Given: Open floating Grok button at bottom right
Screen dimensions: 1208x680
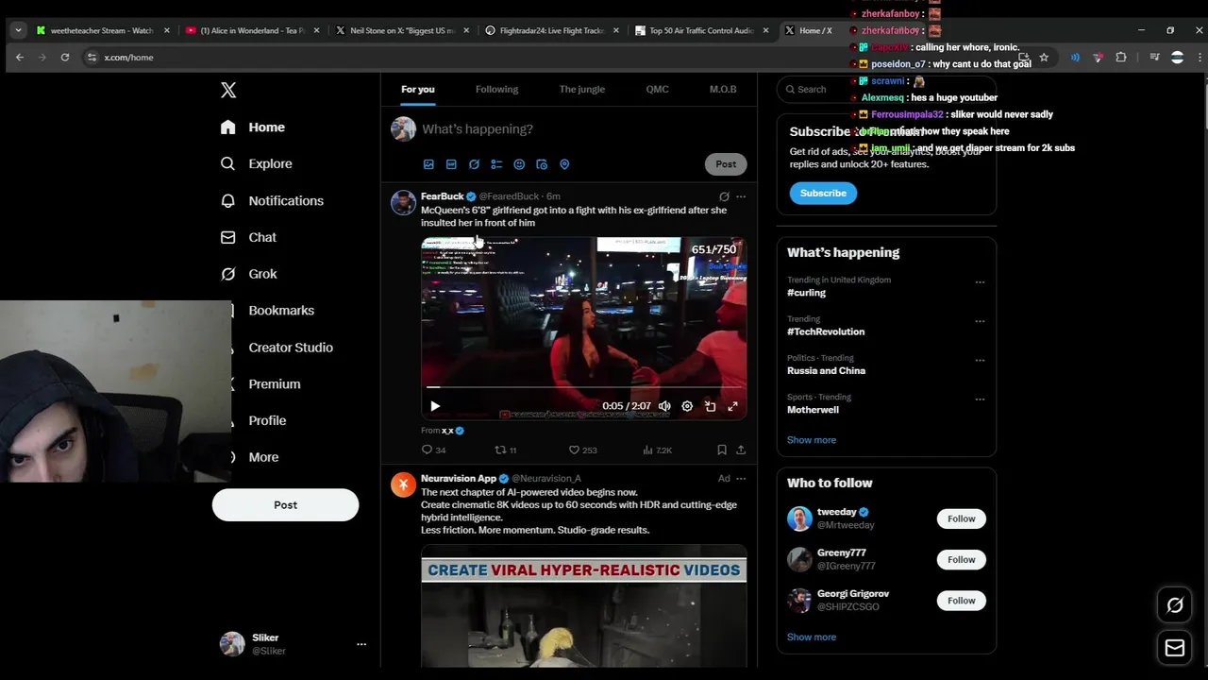Looking at the screenshot, I should [x=1175, y=605].
